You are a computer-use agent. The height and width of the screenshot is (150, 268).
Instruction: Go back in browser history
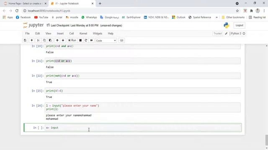pyautogui.click(x=4, y=11)
